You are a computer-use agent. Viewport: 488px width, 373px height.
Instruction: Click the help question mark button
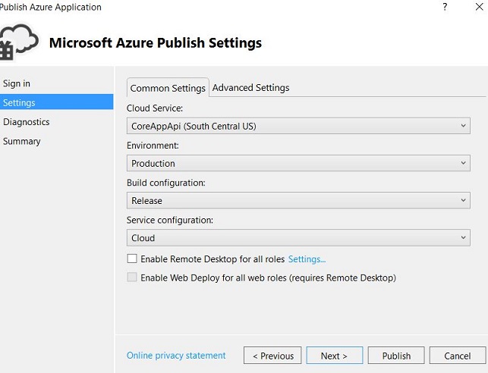[x=444, y=7]
